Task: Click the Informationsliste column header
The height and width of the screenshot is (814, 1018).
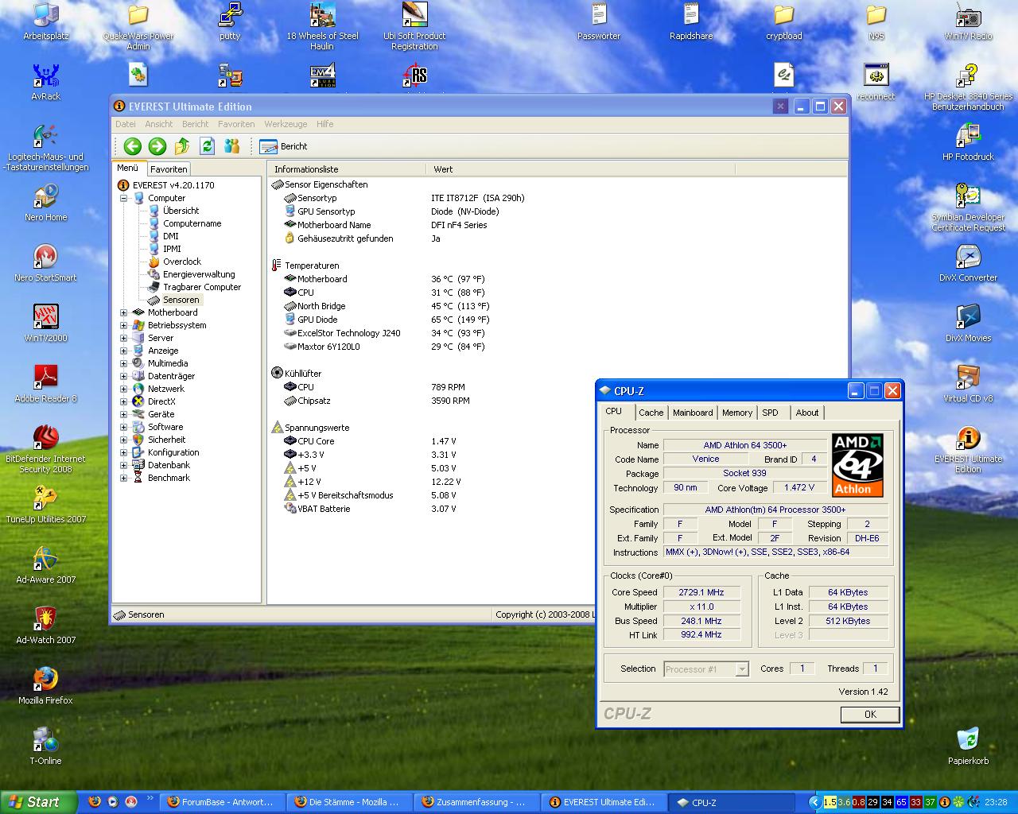Action: [x=347, y=169]
